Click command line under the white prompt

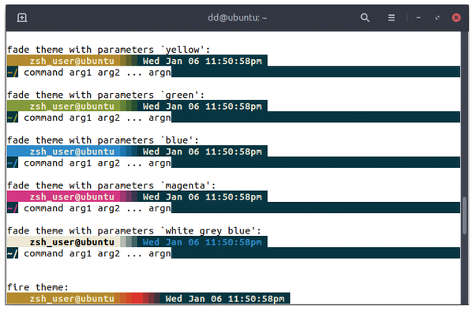pos(97,253)
